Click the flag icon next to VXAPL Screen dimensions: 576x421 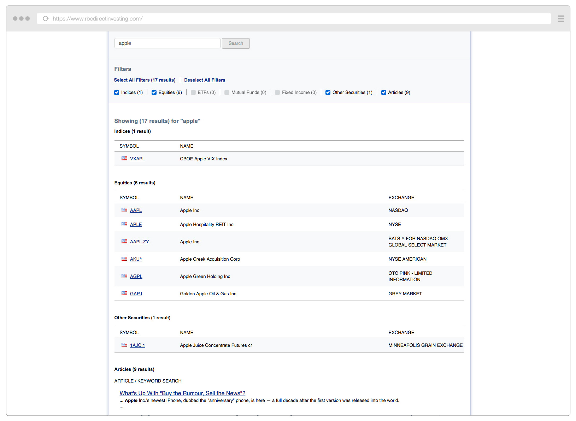pyautogui.click(x=124, y=159)
